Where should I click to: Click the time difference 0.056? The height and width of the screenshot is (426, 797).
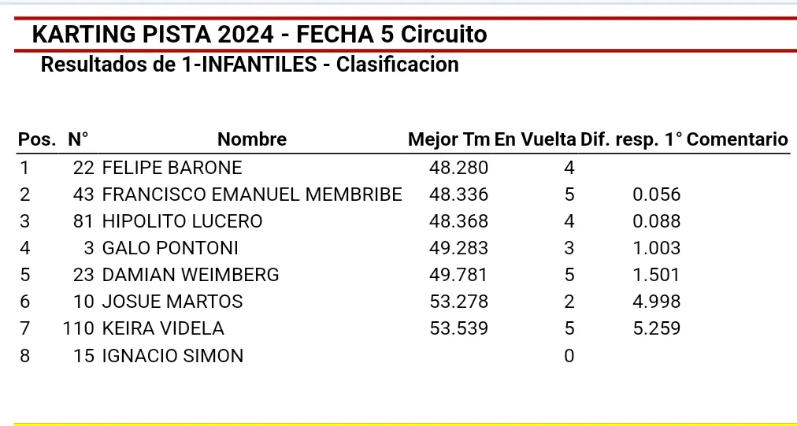(x=656, y=194)
